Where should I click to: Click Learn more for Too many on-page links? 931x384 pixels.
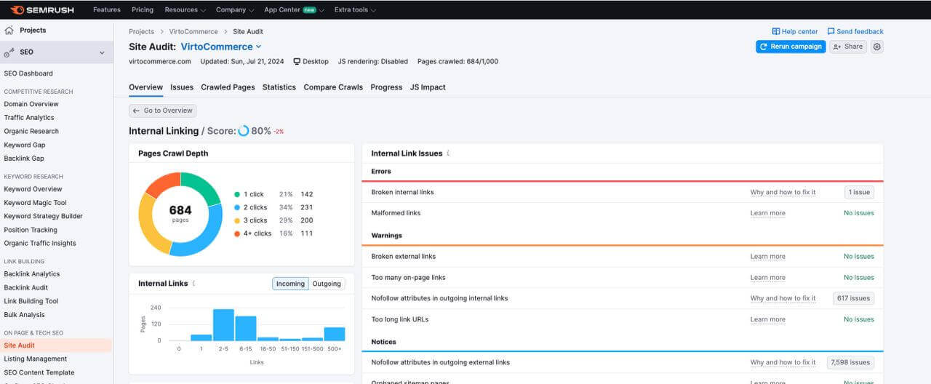[x=768, y=278]
